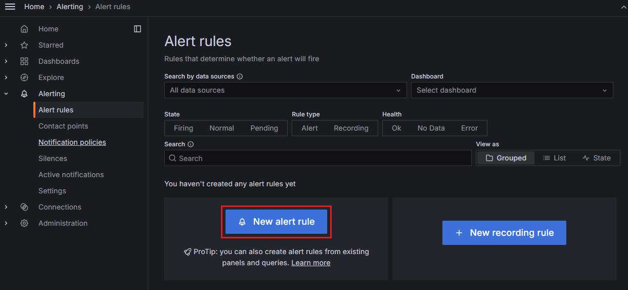
Task: Toggle the Firing state filter
Action: (184, 128)
